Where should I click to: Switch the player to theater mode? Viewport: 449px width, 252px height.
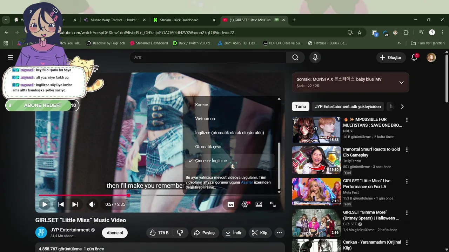coord(259,204)
